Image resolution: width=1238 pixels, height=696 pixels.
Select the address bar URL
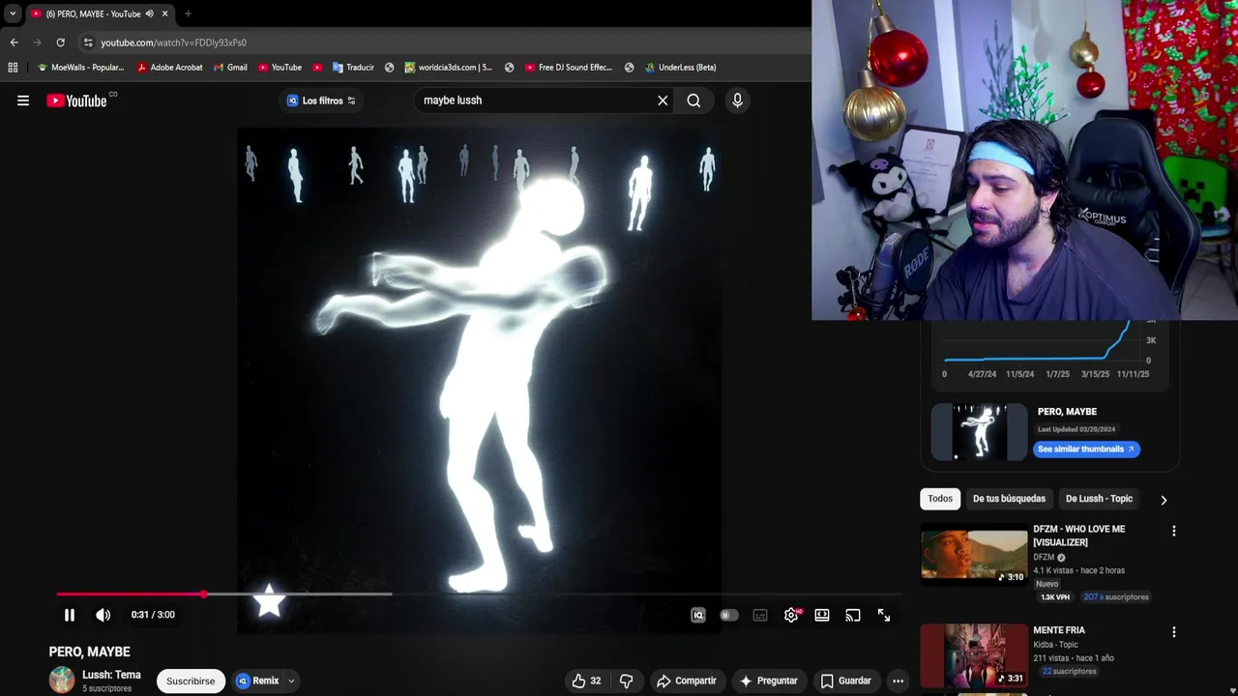click(173, 43)
